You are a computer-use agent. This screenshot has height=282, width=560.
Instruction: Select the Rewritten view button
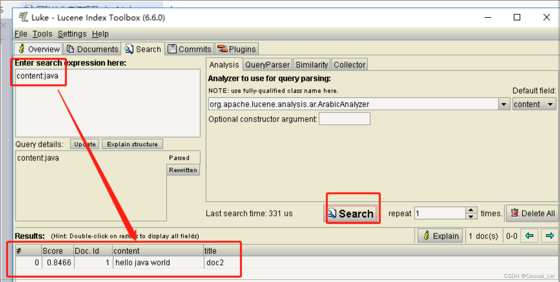point(183,170)
